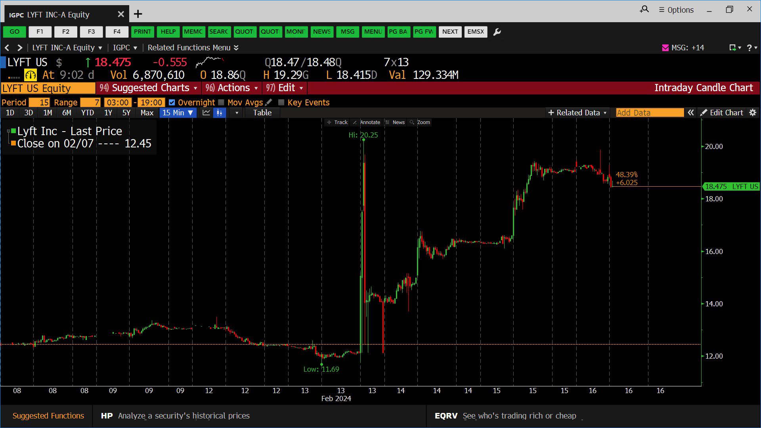Click the Mov Avgs pencil edit icon
The height and width of the screenshot is (428, 761).
[x=269, y=102]
